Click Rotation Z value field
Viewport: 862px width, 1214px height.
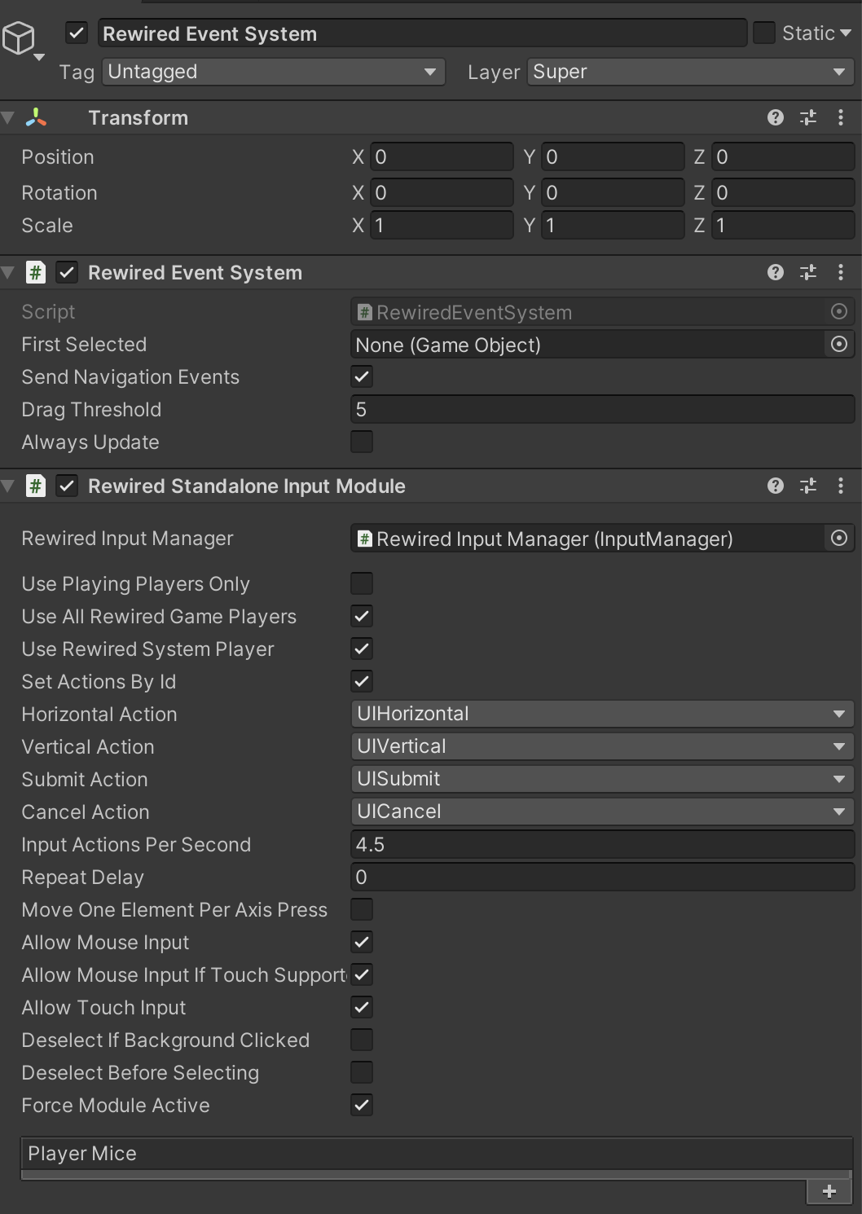click(783, 192)
